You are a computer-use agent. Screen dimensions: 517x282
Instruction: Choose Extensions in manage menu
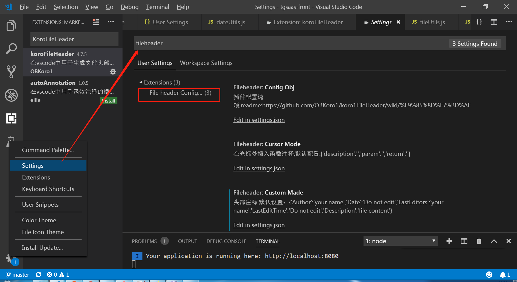pyautogui.click(x=48, y=177)
